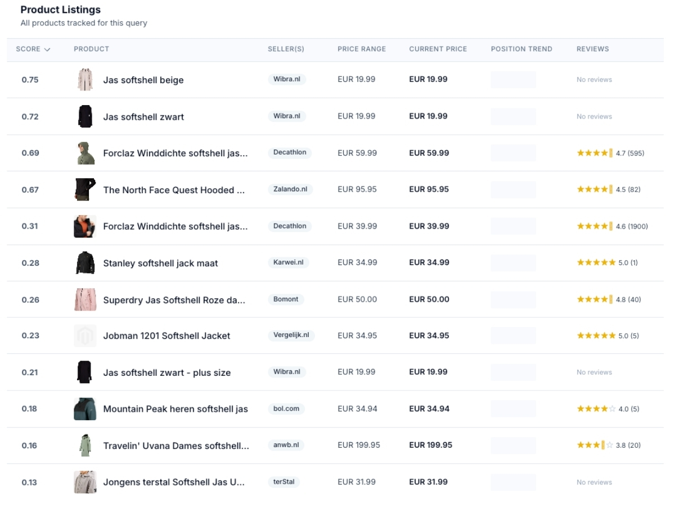This screenshot has width=675, height=509.
Task: Click the 4.6 (1900) reviews rating
Action: 612,226
